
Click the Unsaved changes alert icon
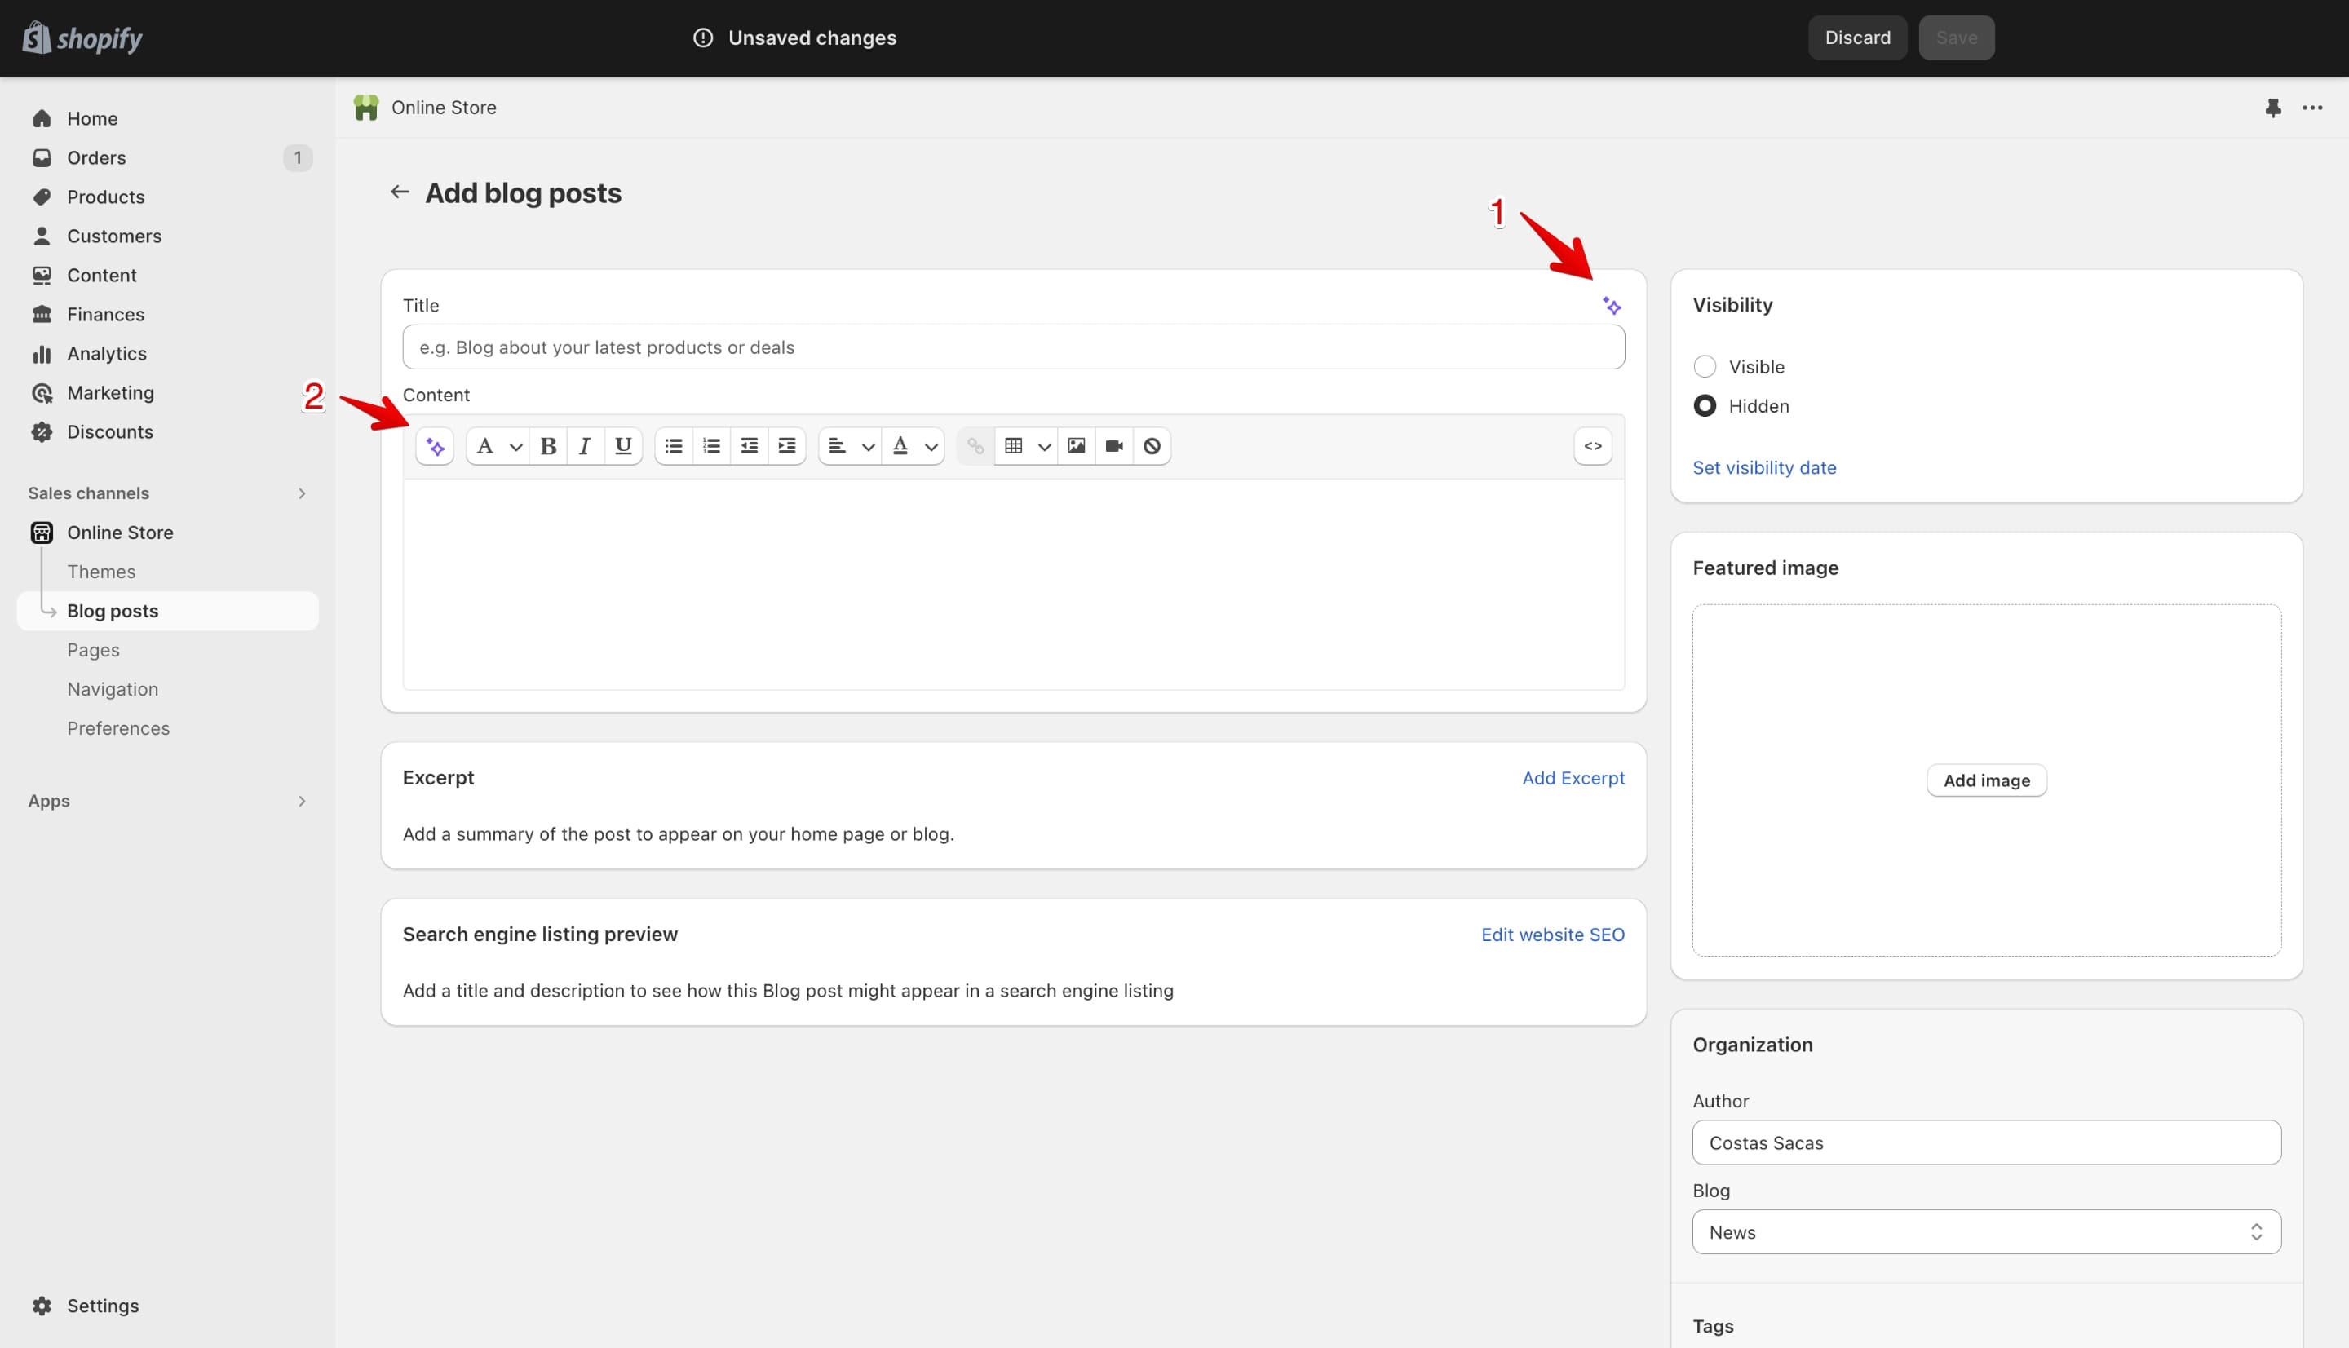703,38
